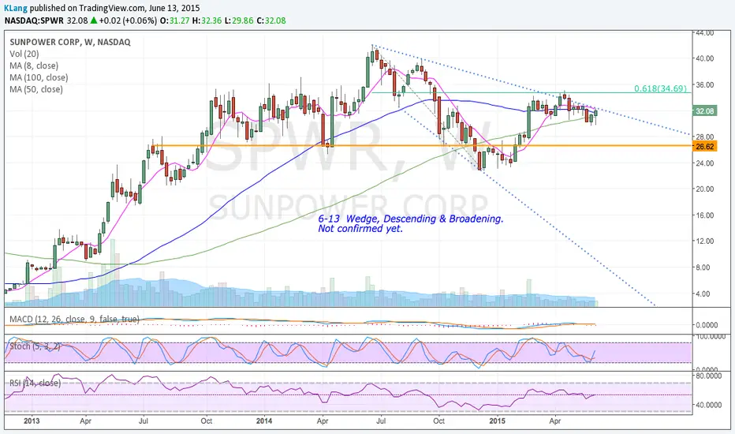Click the C:32.08 close value

tap(271, 21)
